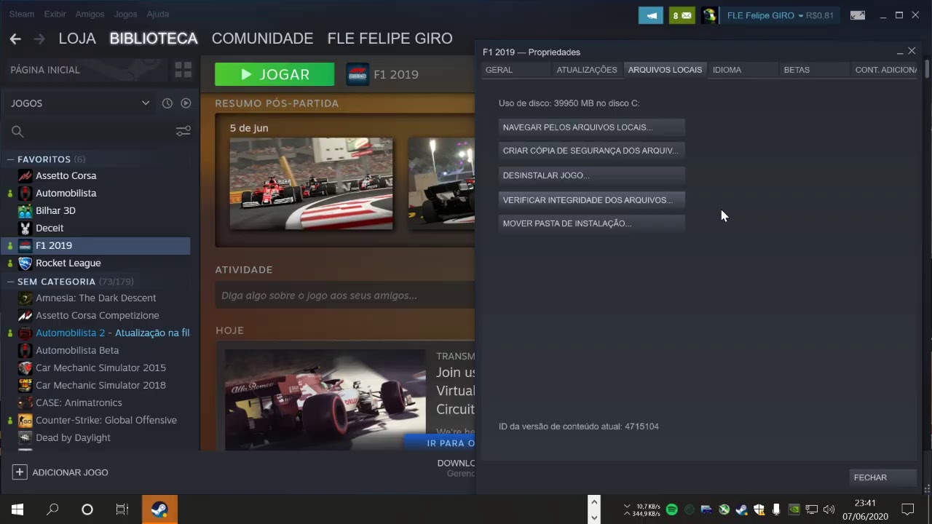Open the Windows notification center
The width and height of the screenshot is (932, 524).
(907, 509)
